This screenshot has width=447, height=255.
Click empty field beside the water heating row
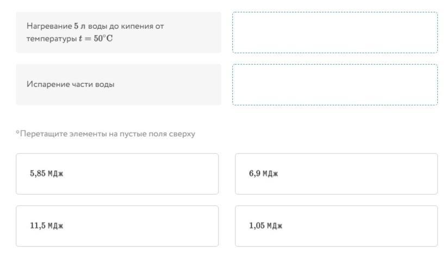click(x=334, y=33)
